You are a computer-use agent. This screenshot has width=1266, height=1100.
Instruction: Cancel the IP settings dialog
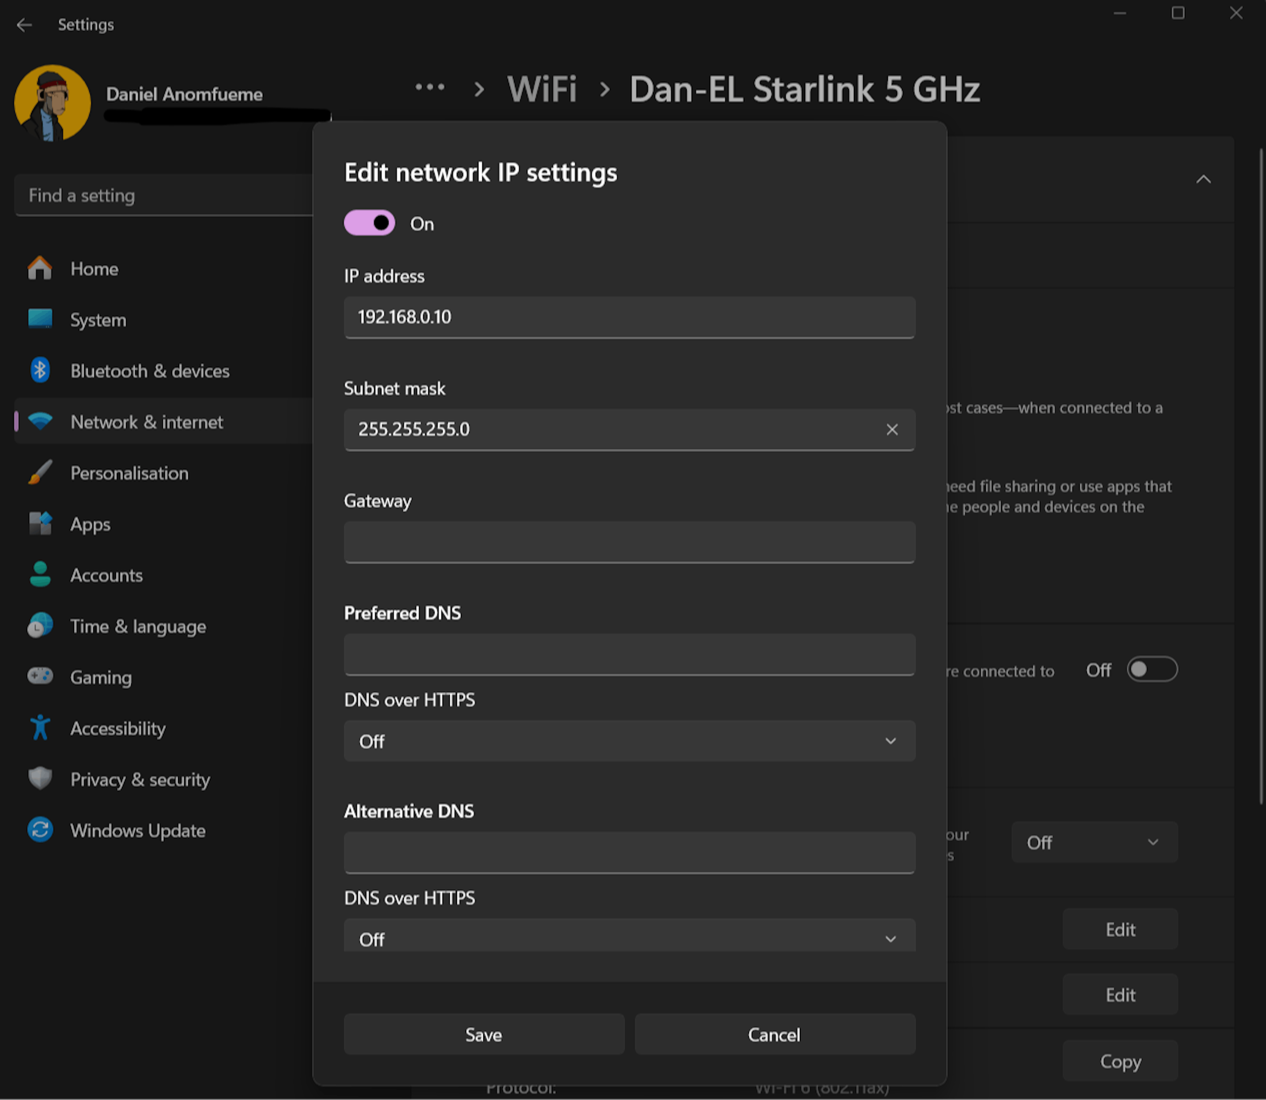[x=774, y=1035]
